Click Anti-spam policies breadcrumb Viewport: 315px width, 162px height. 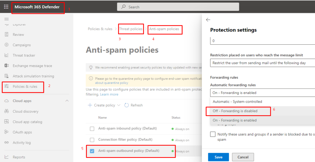(x=164, y=29)
